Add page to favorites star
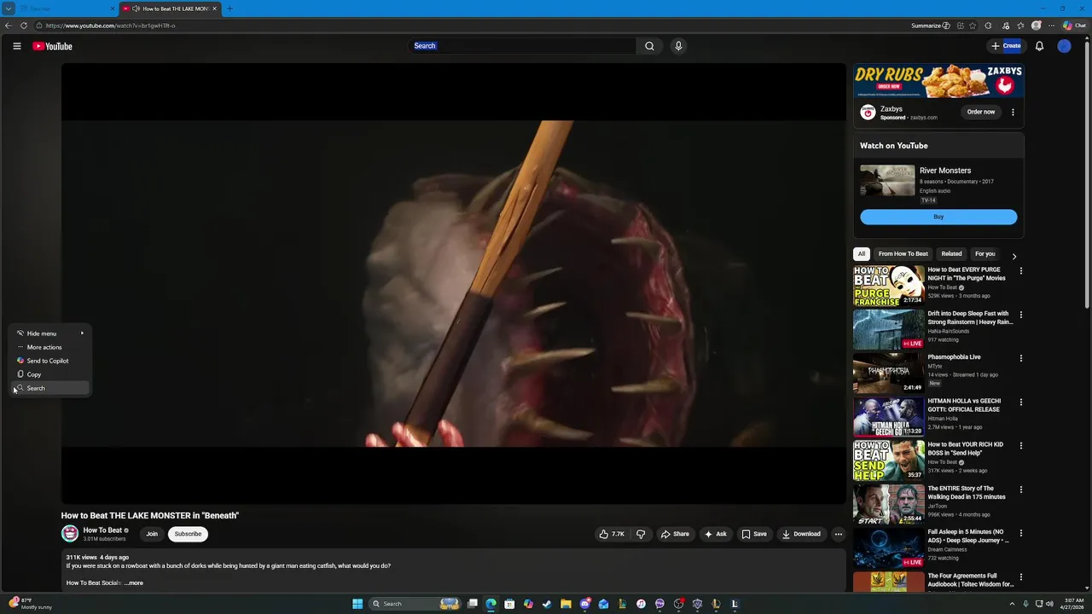Image resolution: width=1092 pixels, height=614 pixels. point(973,26)
